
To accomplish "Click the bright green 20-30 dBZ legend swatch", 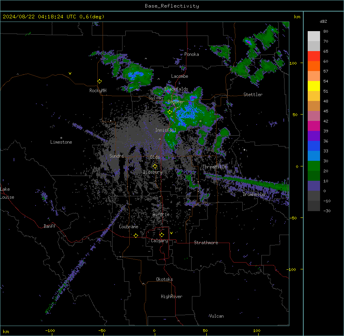I will [314, 166].
